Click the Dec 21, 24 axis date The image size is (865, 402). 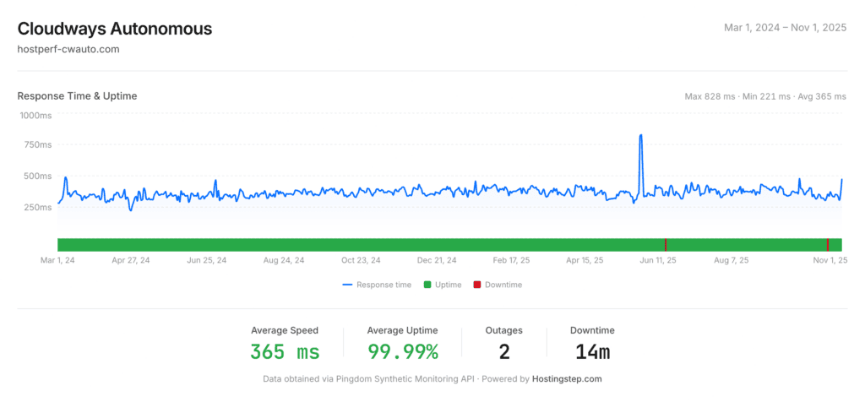(x=437, y=260)
